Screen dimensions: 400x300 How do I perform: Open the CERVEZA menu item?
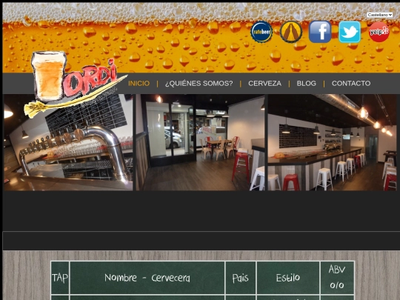coord(264,83)
